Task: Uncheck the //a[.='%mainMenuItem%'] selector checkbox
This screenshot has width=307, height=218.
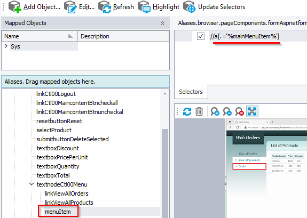Action: tap(201, 36)
